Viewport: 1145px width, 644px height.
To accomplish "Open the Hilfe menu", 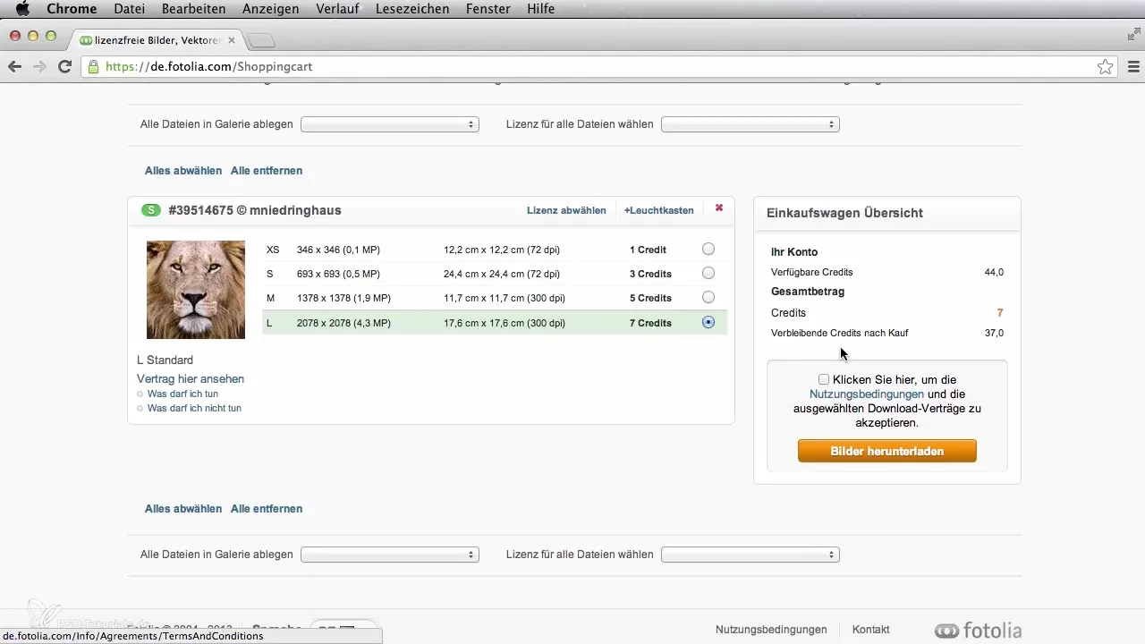I will point(540,9).
